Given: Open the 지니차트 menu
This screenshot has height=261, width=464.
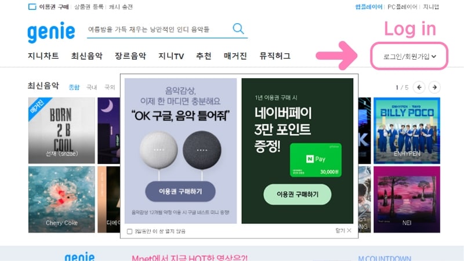Looking at the screenshot, I should tap(43, 56).
